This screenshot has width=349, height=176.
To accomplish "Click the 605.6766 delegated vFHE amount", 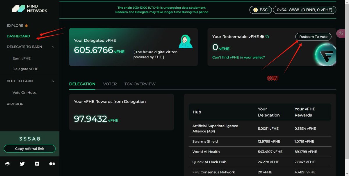I will coord(93,50).
